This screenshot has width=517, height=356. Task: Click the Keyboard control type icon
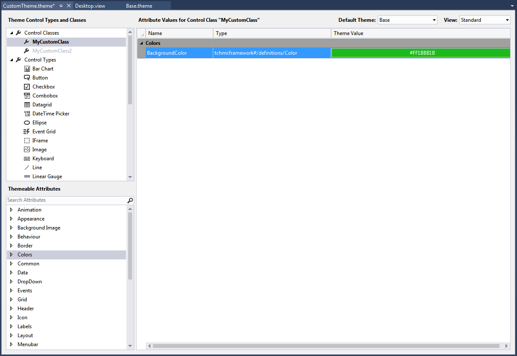coord(27,159)
